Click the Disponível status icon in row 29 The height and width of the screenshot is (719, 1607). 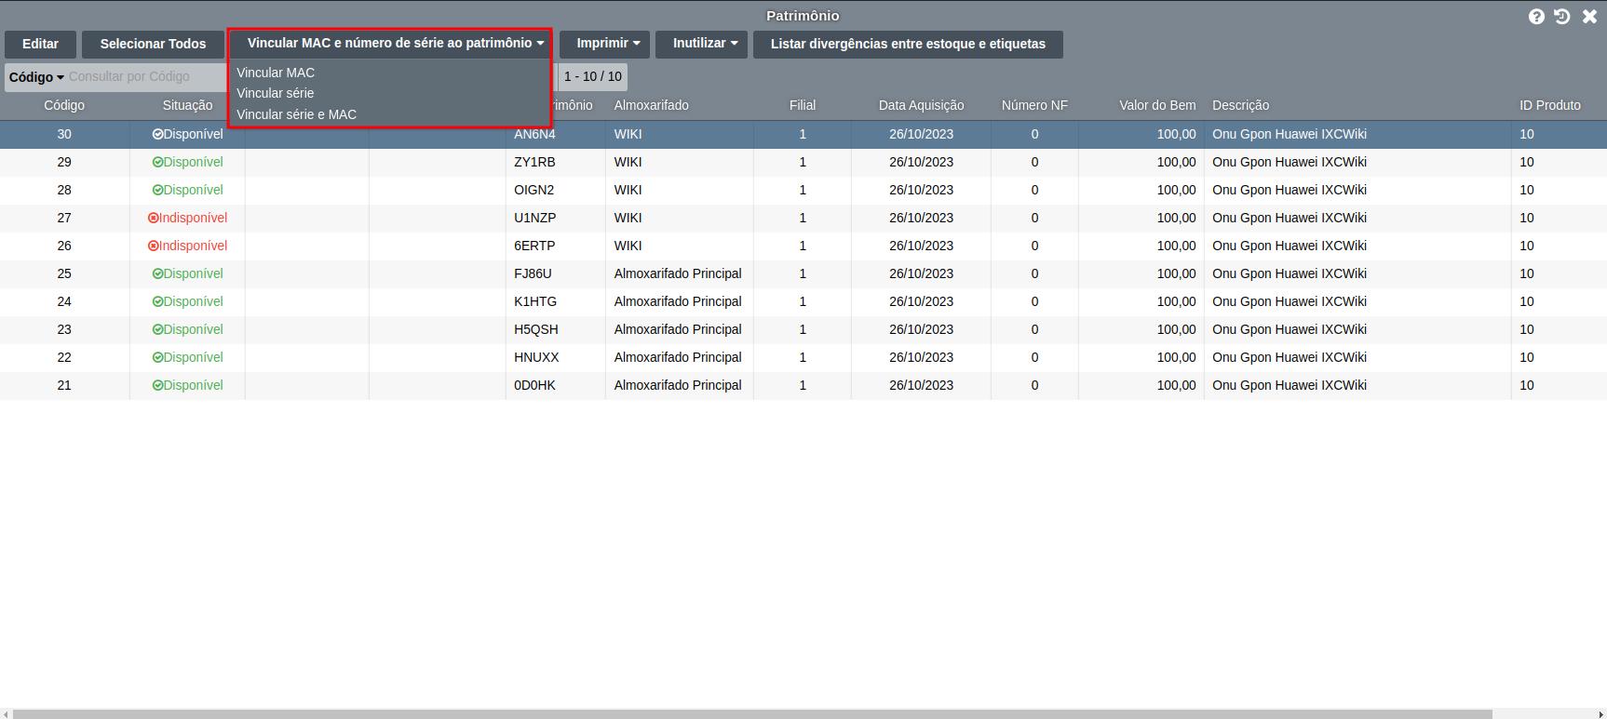tap(157, 162)
